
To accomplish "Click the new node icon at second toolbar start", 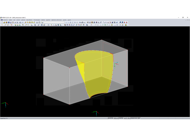I will pyautogui.click(x=2, y=25).
